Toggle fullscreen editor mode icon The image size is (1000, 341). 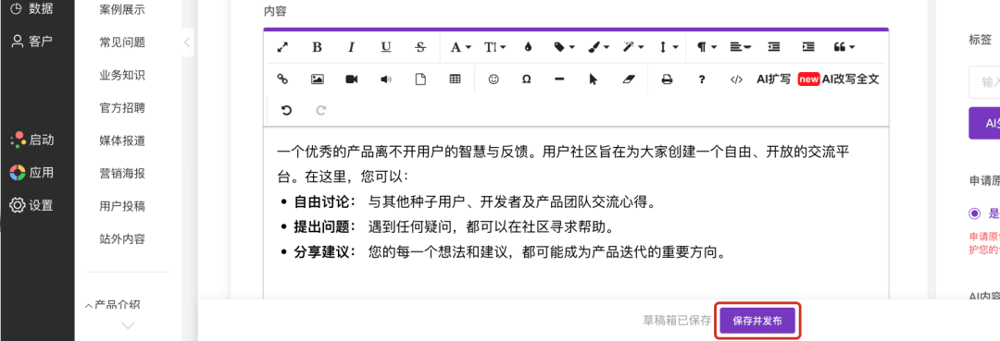(x=282, y=47)
